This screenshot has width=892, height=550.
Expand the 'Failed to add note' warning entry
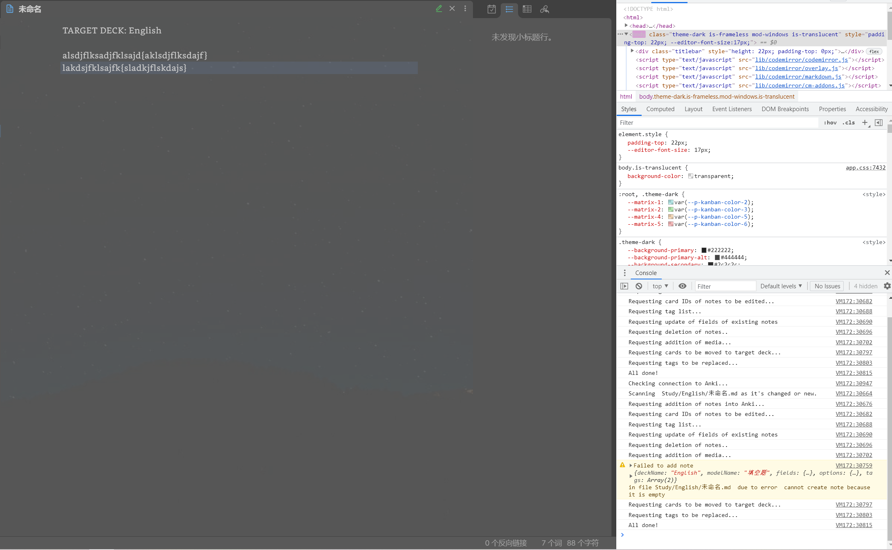630,465
